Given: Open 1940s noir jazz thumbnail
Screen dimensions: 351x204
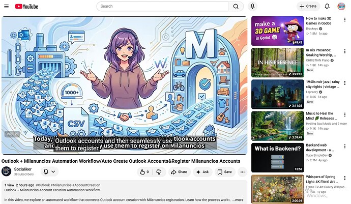Looking at the screenshot, I should (x=278, y=94).
